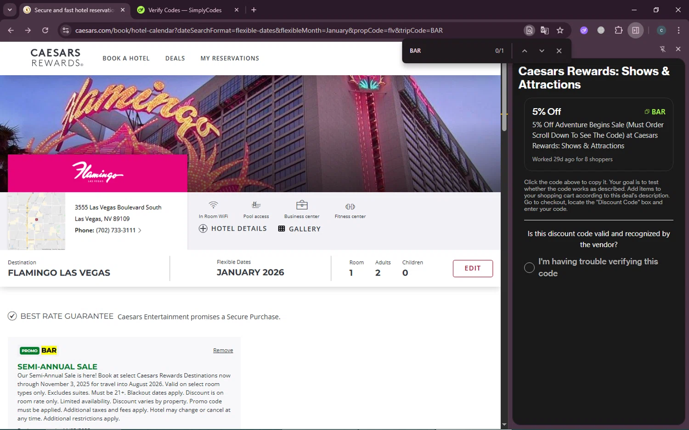The height and width of the screenshot is (430, 689).
Task: Close the Verify Codes SimplyCodes tab
Action: (x=237, y=10)
